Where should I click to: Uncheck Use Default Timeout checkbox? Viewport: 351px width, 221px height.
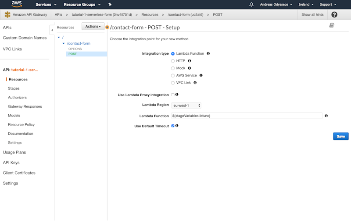click(173, 126)
